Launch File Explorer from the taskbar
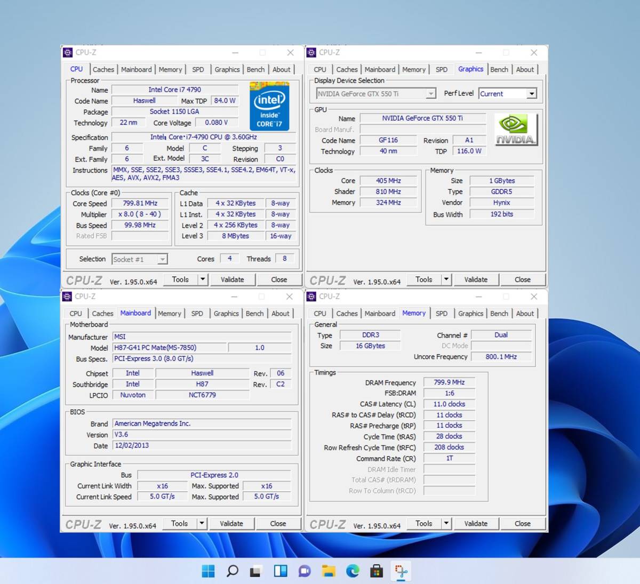The height and width of the screenshot is (584, 640). 329,571
